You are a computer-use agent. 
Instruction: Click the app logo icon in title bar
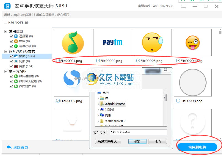pyautogui.click(x=7, y=6)
